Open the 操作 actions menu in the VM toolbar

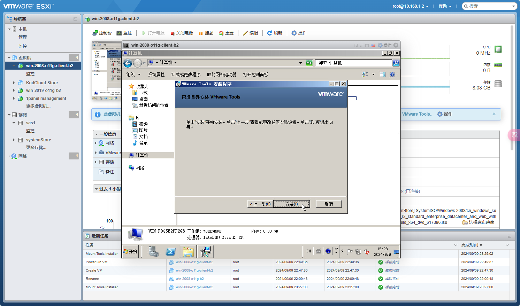[299, 33]
